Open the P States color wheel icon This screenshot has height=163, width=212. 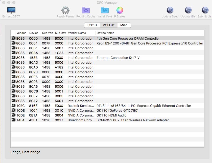(120, 11)
